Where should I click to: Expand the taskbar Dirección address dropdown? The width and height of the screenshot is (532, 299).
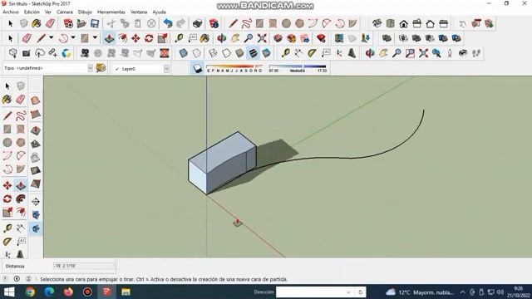click(x=348, y=292)
